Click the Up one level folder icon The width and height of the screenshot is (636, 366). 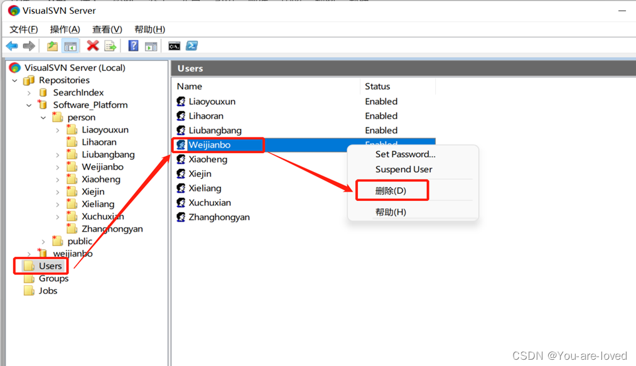[x=52, y=46]
